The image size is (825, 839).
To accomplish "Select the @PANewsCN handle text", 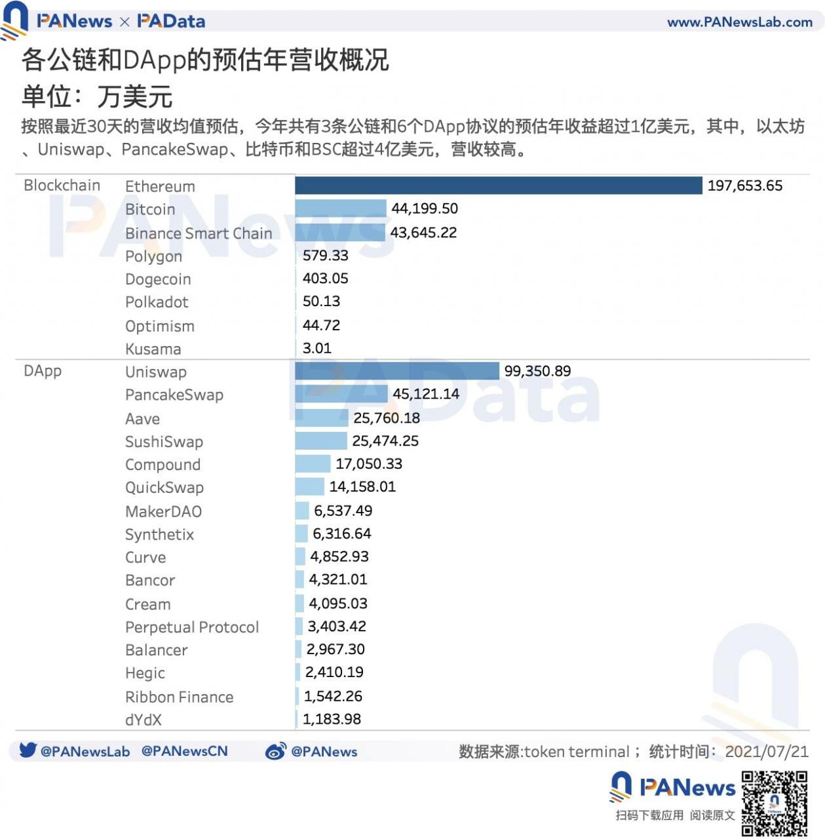I will (x=184, y=751).
